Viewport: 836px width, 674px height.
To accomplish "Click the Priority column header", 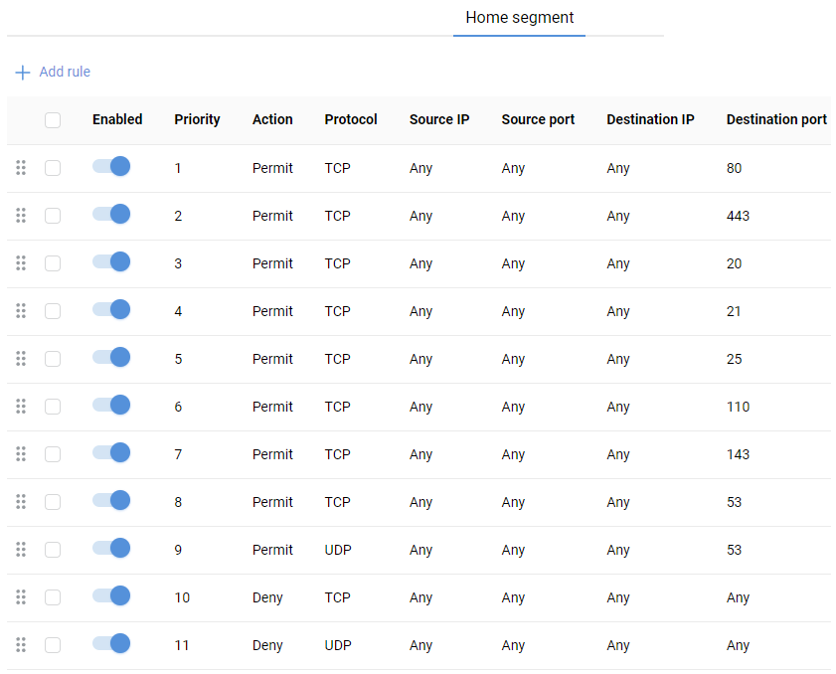I will click(197, 119).
